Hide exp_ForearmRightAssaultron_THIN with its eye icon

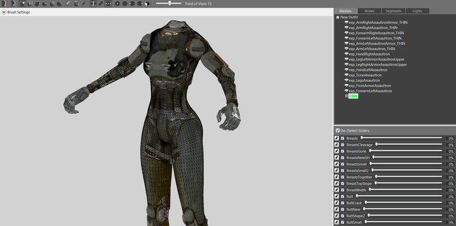point(347,33)
